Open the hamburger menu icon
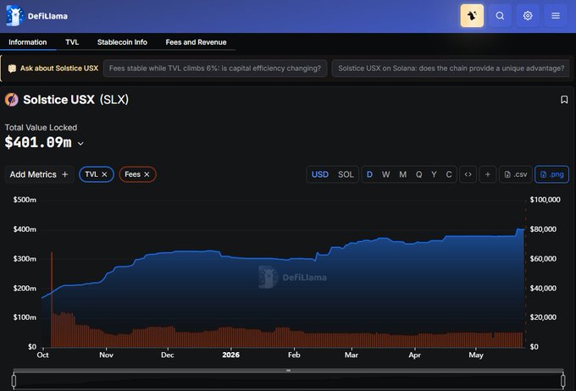The height and width of the screenshot is (391, 576). click(x=556, y=16)
